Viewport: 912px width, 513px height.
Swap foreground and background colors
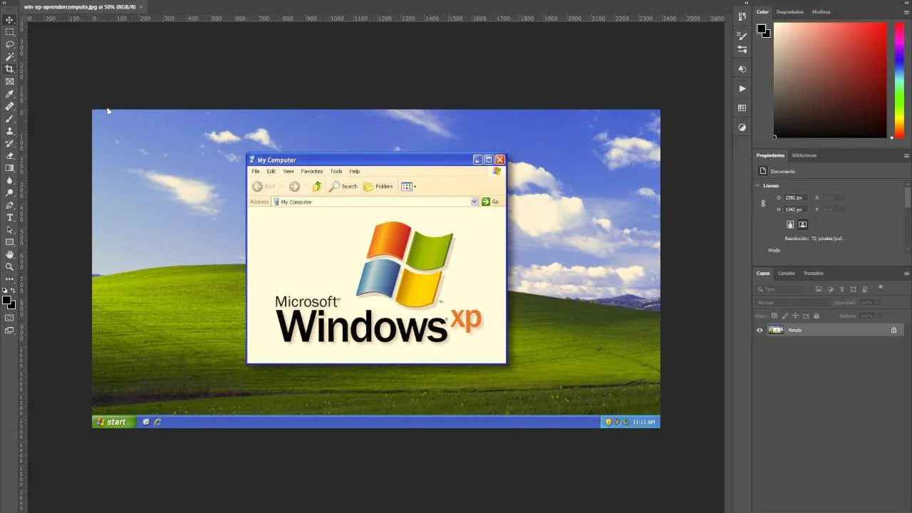pos(14,291)
